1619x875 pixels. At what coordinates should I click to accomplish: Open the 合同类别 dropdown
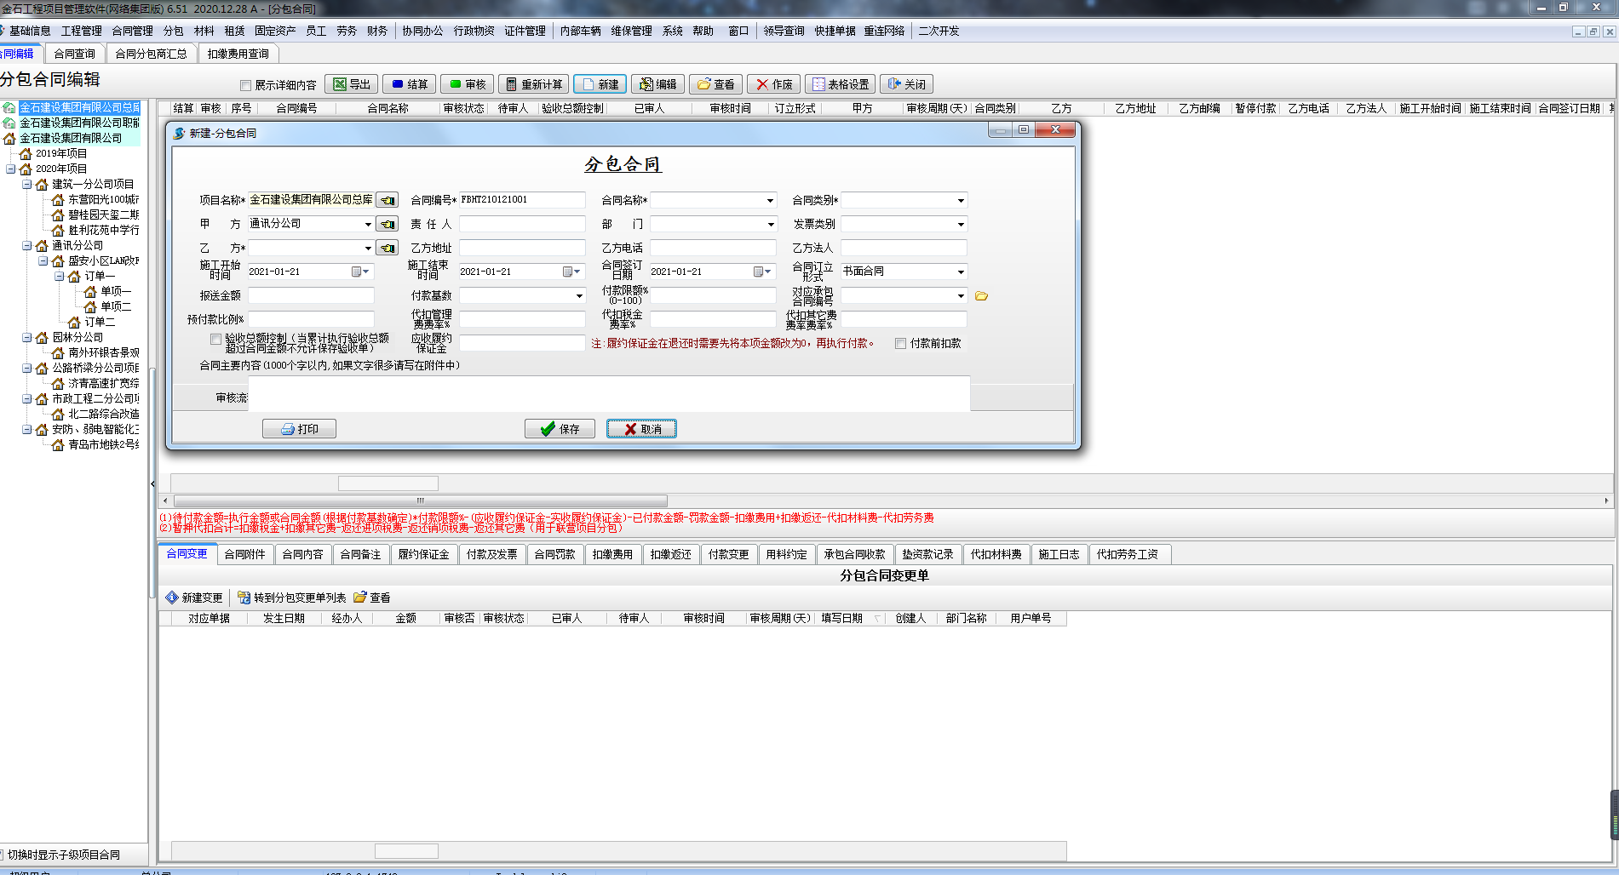click(x=961, y=201)
